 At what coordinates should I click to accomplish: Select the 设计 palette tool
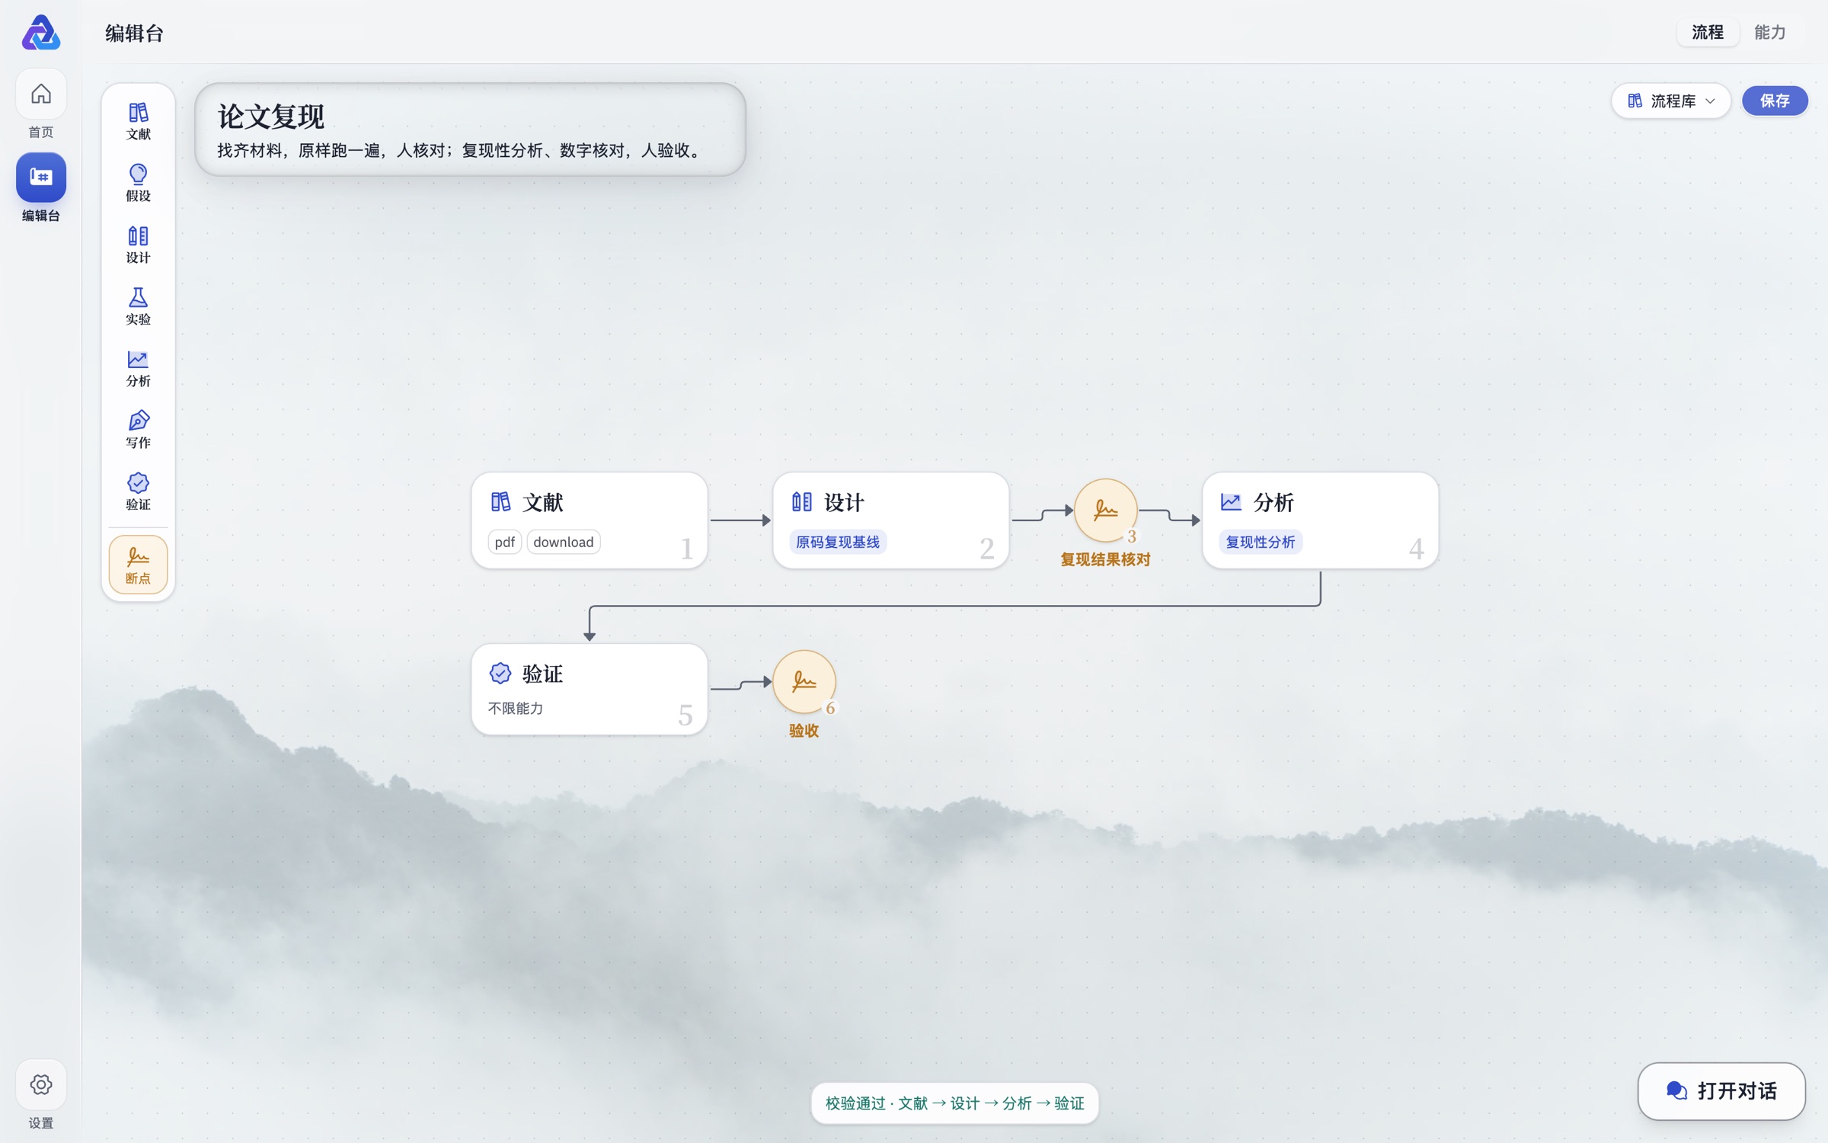pos(138,245)
